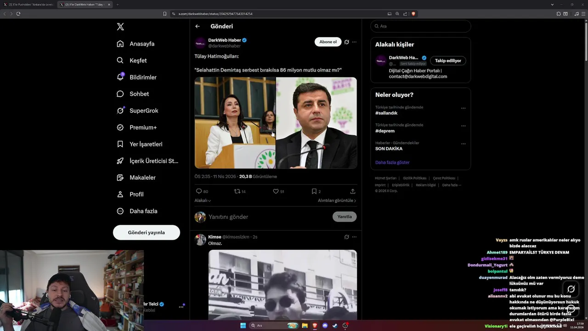Open Bildirimler notifications
Viewport: 588px width, 331px height.
[x=136, y=77]
